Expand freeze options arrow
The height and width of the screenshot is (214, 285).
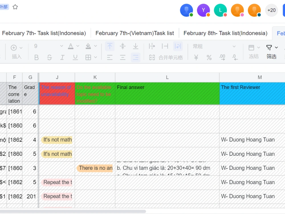tap(258, 48)
